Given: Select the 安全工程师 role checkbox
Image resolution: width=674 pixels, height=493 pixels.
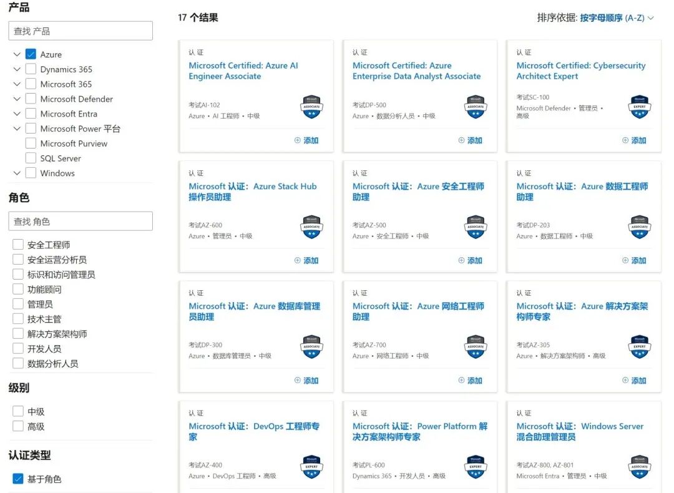Looking at the screenshot, I should pos(17,245).
